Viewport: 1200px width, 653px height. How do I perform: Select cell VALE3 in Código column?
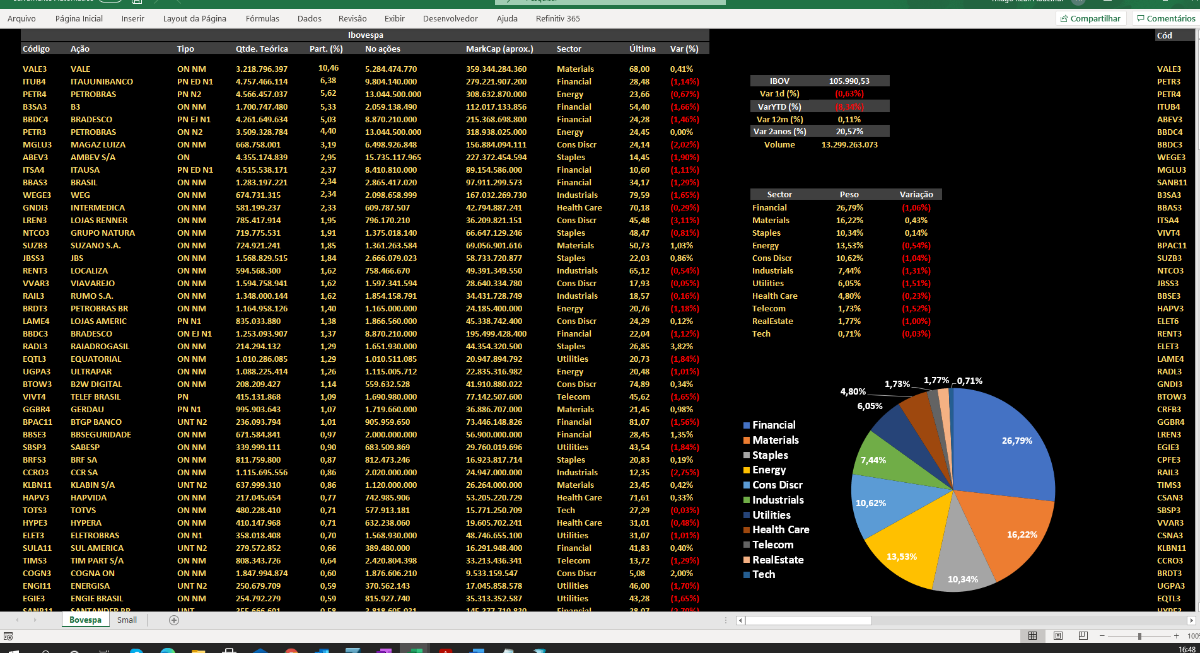(x=35, y=69)
